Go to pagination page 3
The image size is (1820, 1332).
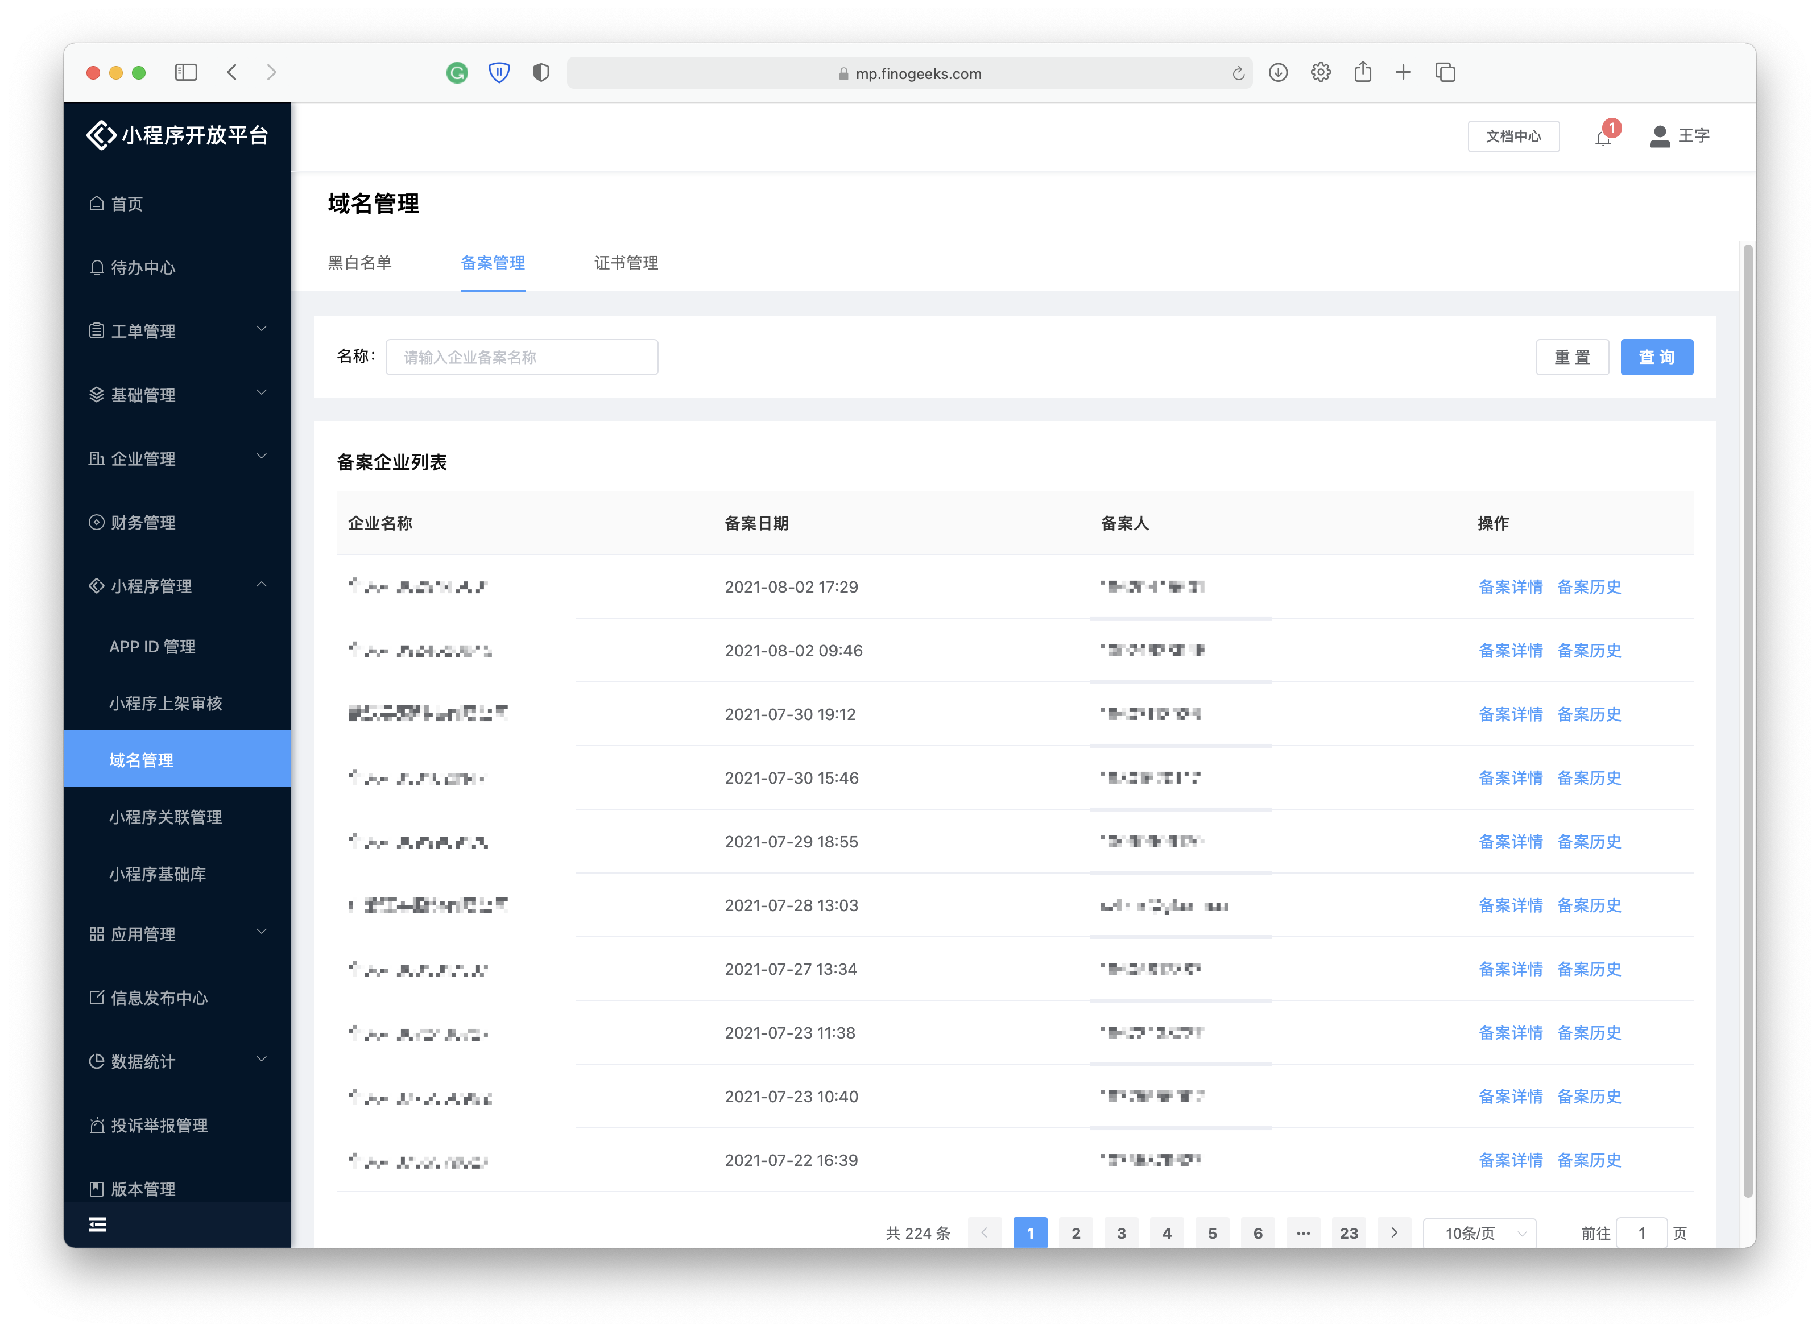1121,1233
